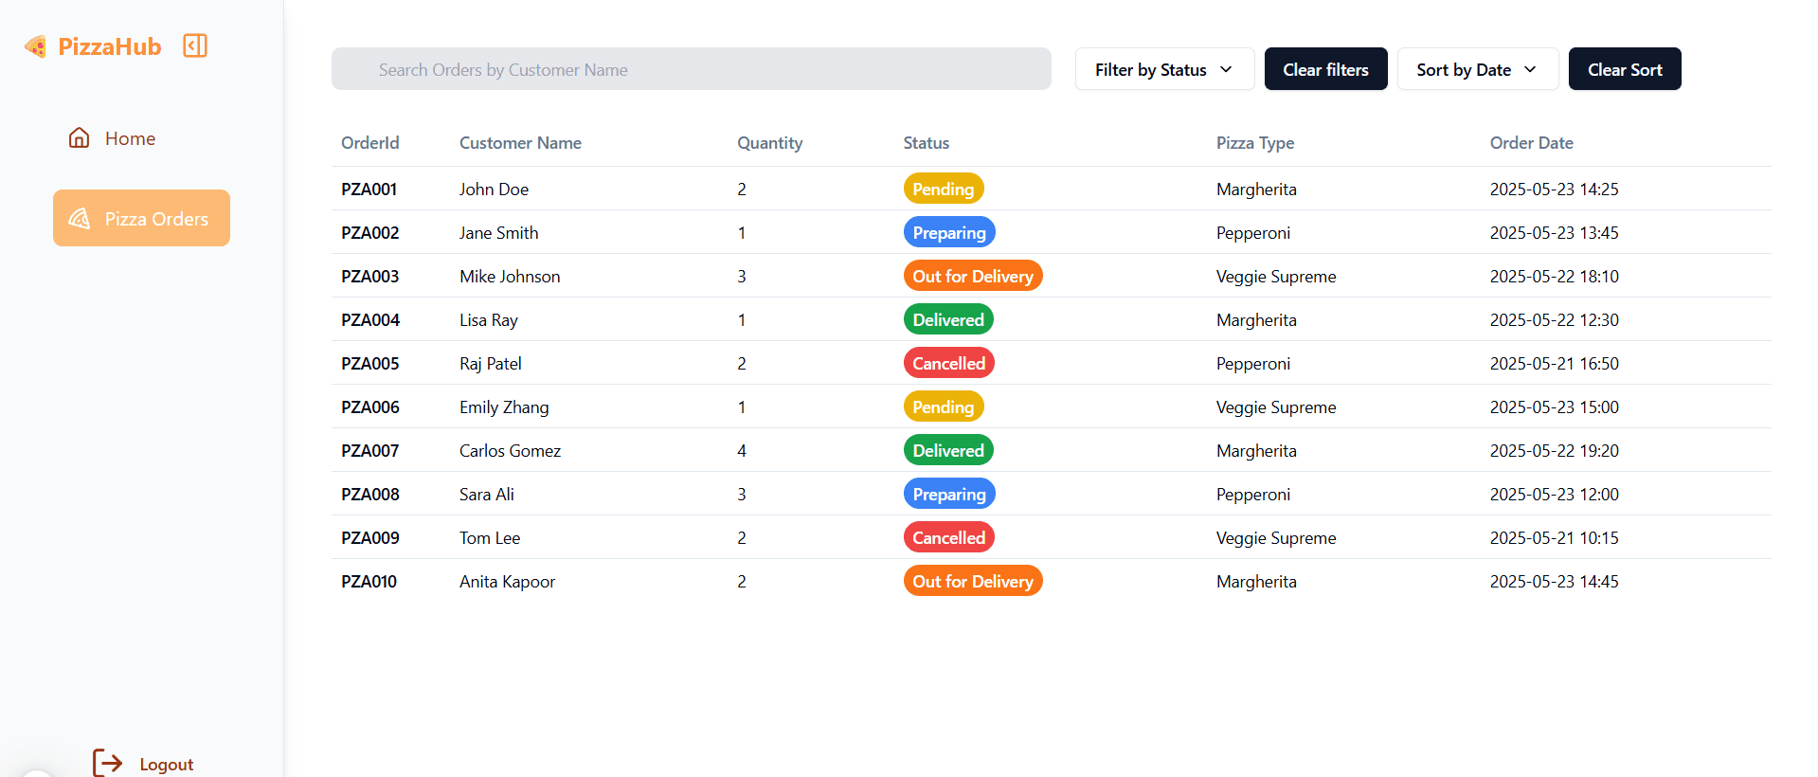Screen dimensions: 1818x777
Task: Select Out for Delivery badge for PZA010
Action: point(973,581)
